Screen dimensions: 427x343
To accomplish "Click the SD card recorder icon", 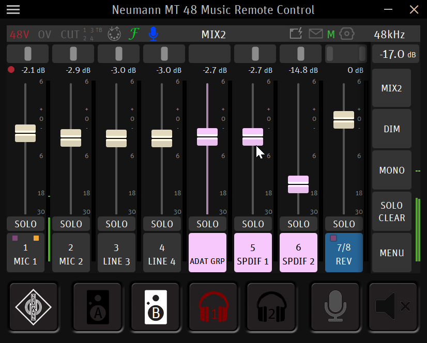I will coord(296,34).
